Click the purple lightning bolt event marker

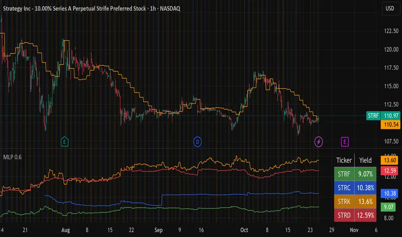[318, 141]
